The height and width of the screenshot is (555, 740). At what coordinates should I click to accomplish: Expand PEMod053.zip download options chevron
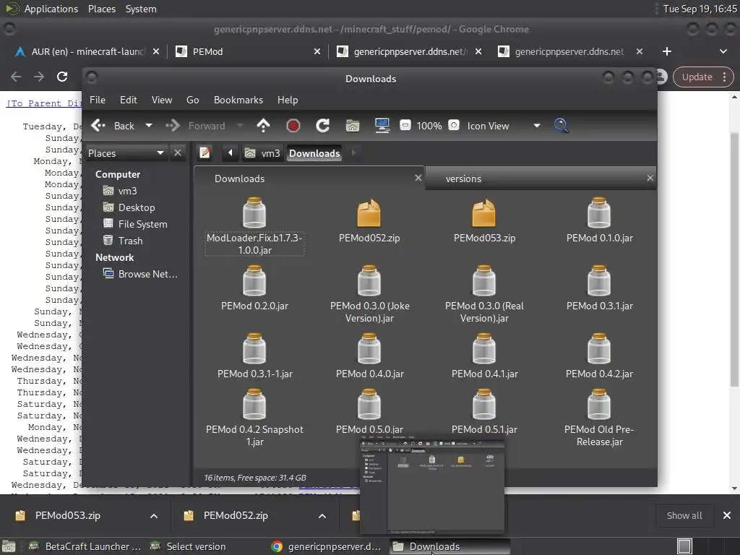tap(154, 516)
